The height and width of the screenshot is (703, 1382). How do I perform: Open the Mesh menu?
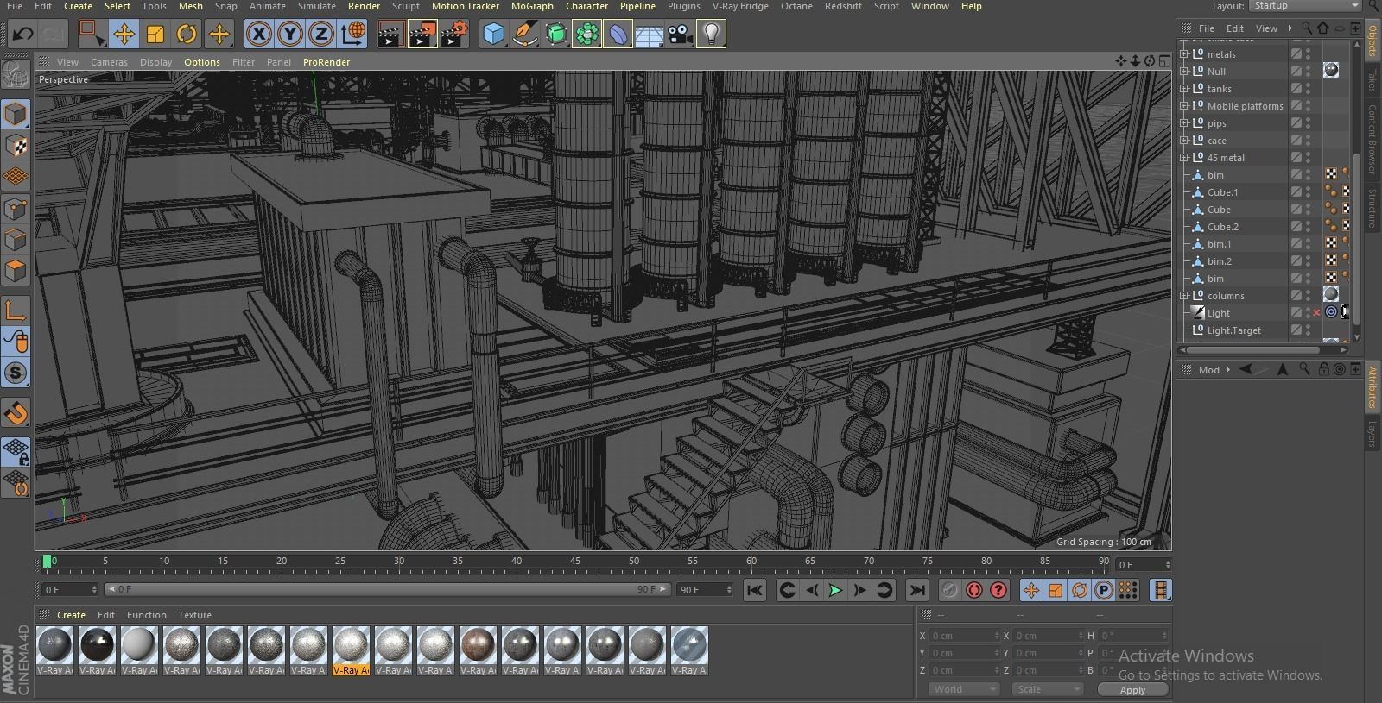[x=190, y=6]
